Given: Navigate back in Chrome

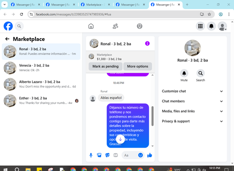Looking at the screenshot, I should [5, 14].
